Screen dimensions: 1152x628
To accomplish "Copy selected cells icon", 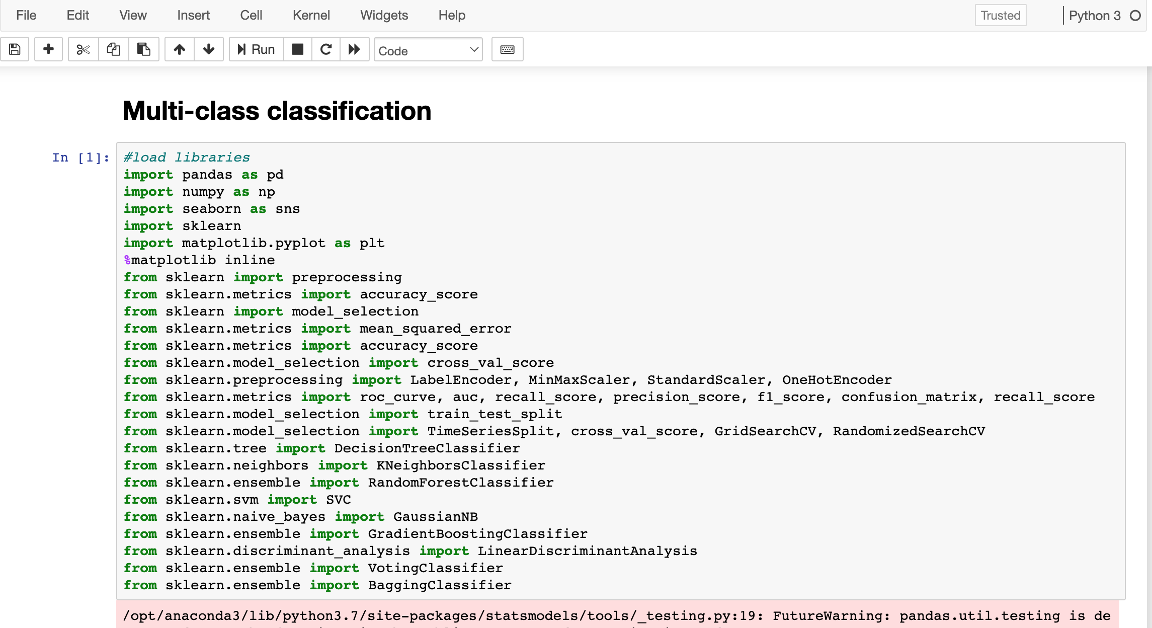I will coord(113,49).
